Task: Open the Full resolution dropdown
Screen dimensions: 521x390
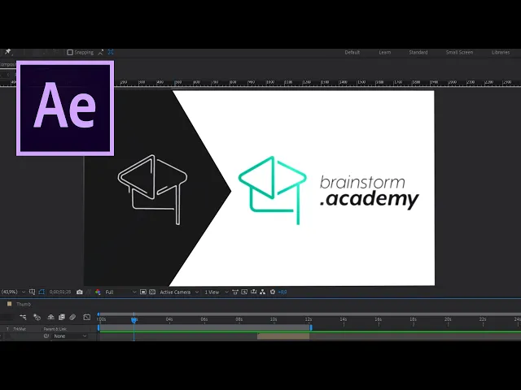Action: 120,292
